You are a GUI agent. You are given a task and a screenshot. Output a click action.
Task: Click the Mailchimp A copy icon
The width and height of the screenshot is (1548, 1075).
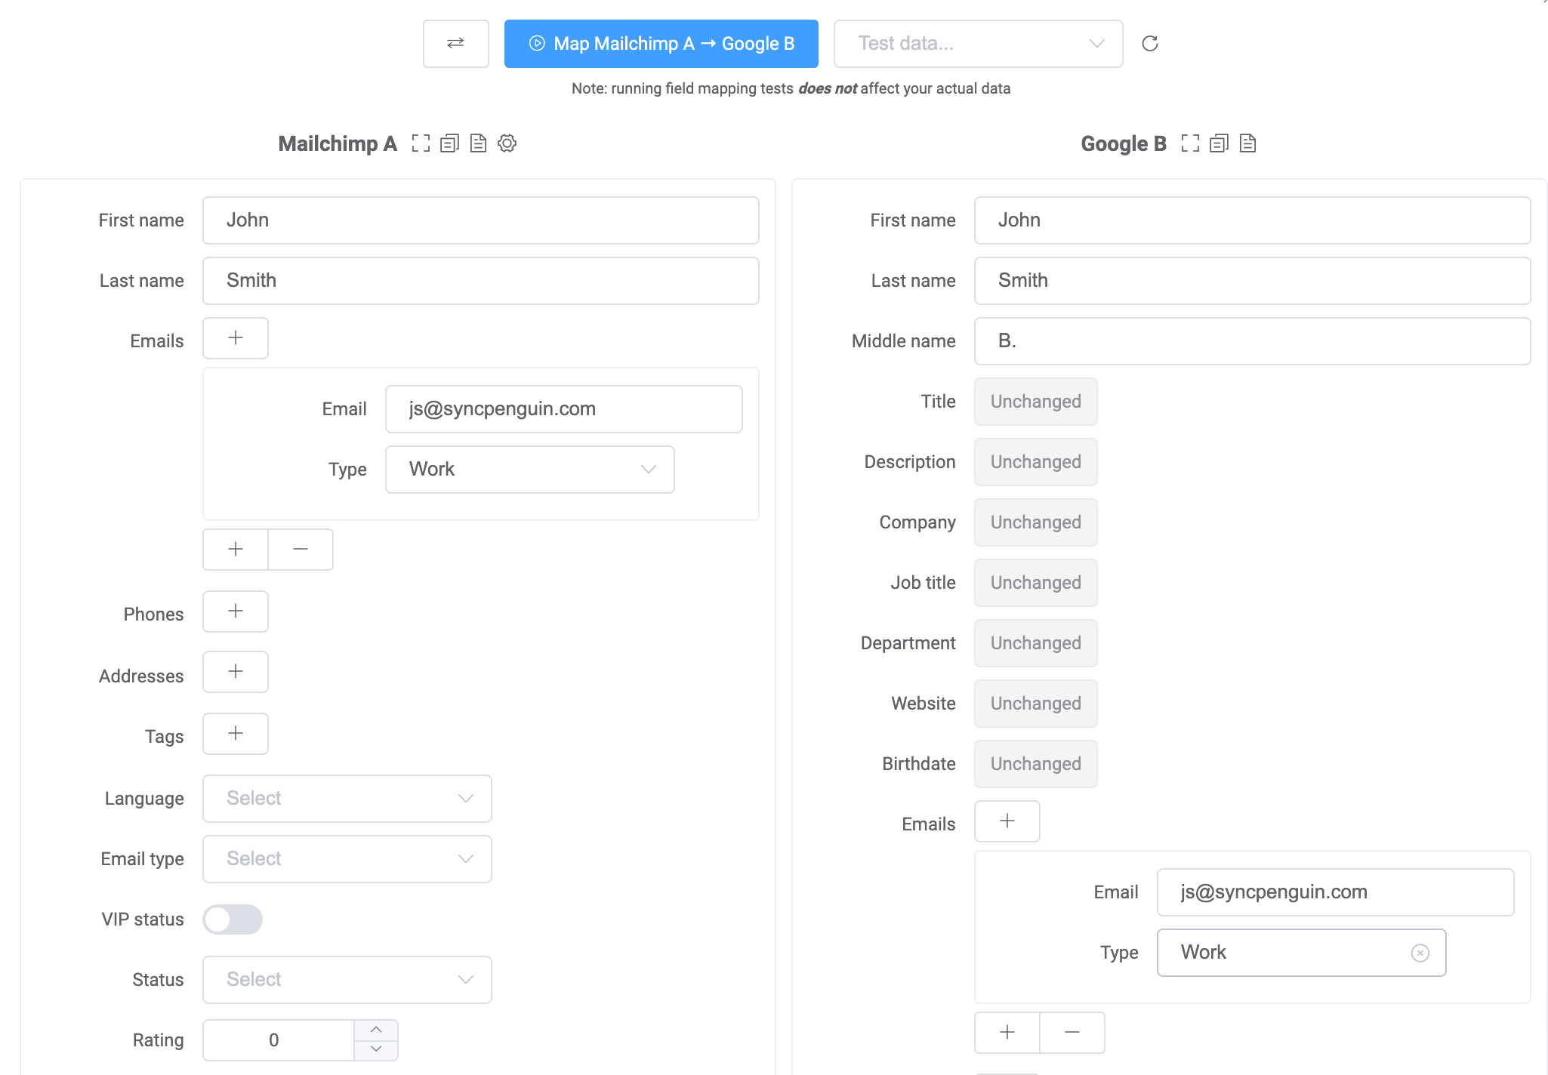449,143
